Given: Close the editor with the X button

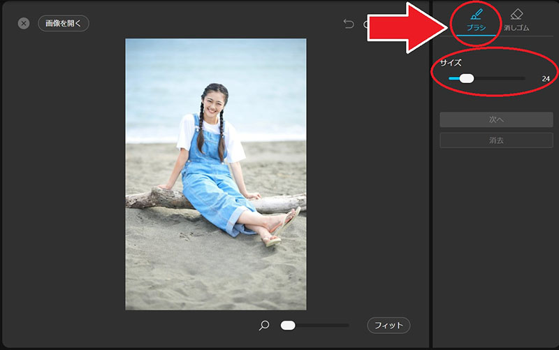Looking at the screenshot, I should (24, 24).
